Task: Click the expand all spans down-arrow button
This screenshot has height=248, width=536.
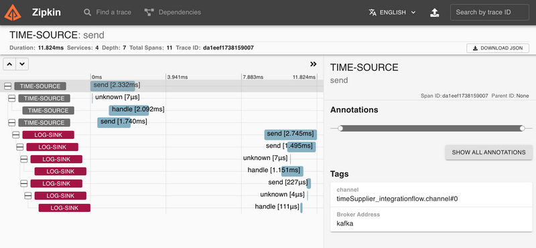Action: [x=22, y=64]
